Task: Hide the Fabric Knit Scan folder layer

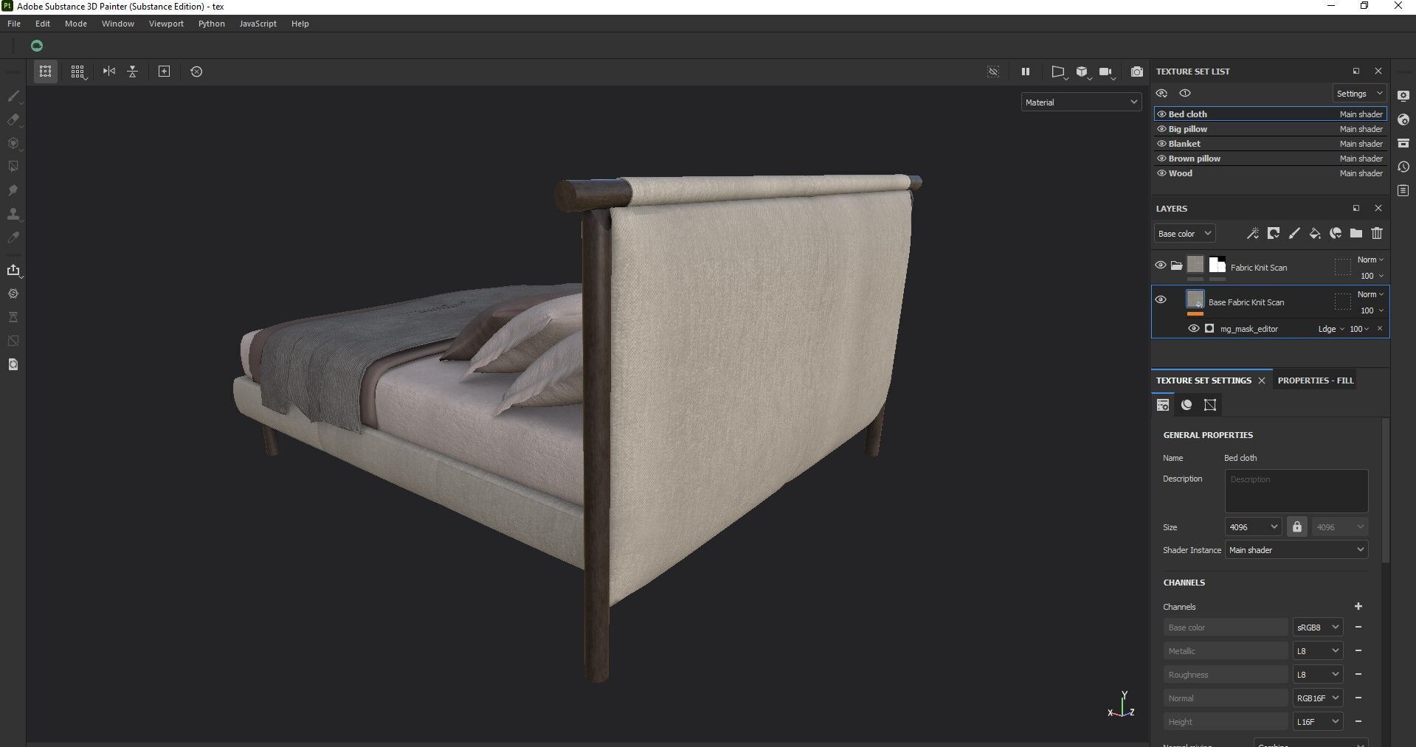Action: (x=1161, y=265)
